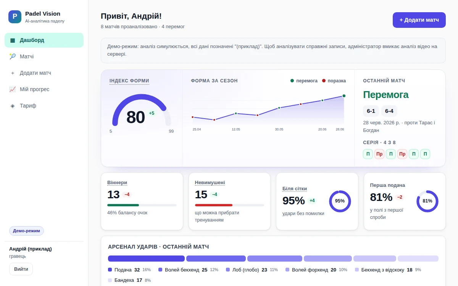Click the +5 change badge

coord(152,113)
